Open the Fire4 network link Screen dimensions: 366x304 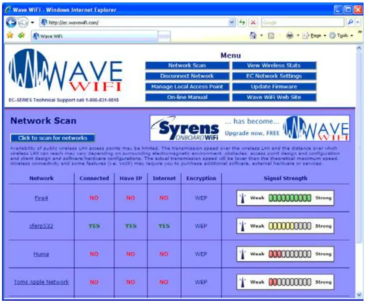42,197
